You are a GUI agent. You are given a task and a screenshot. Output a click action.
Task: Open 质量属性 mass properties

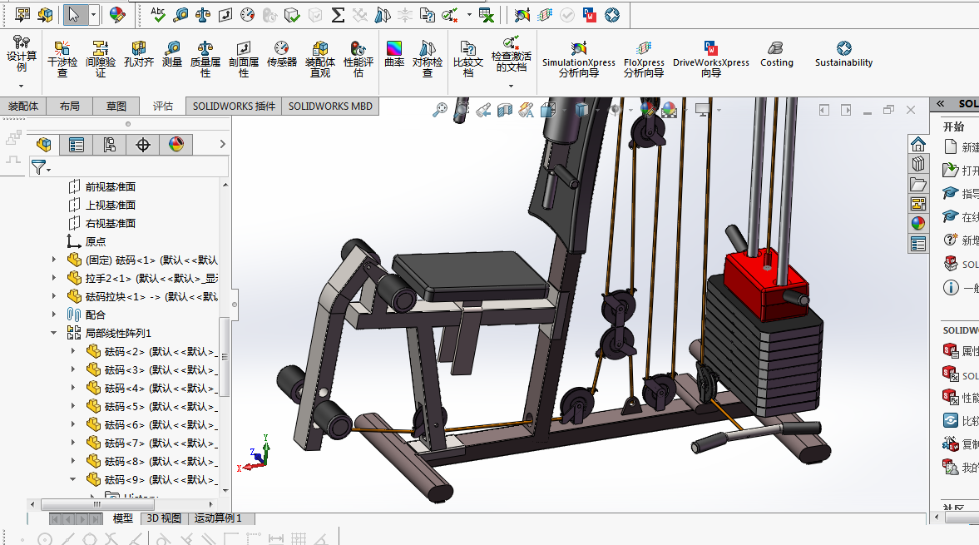coord(205,59)
